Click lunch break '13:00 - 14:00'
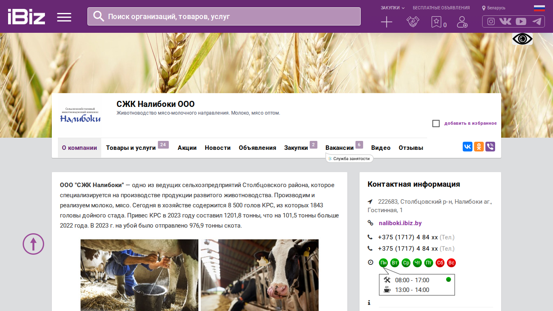Viewport: 553px width, 311px height. (x=412, y=290)
